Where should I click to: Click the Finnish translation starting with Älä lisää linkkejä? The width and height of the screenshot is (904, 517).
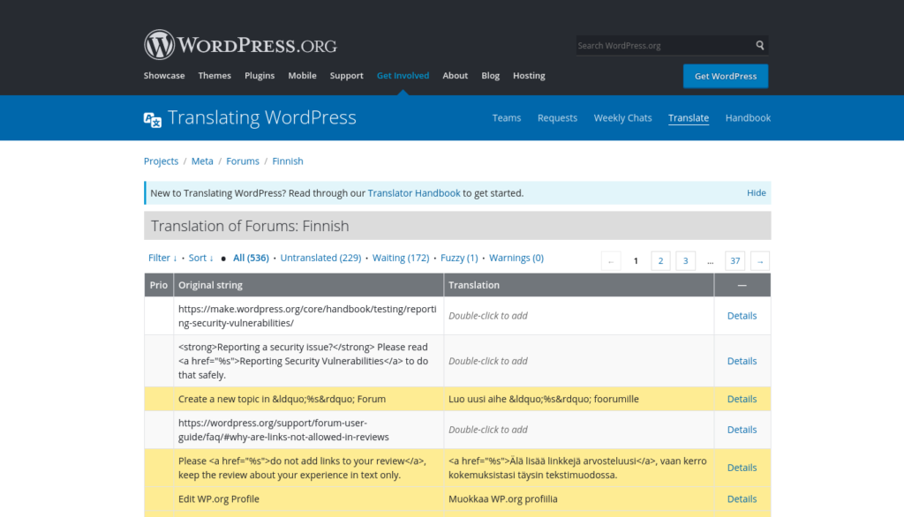[x=577, y=468]
